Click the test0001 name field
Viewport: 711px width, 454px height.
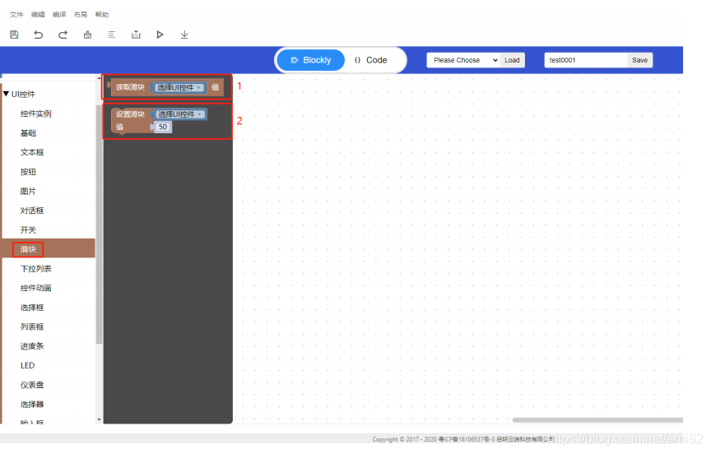coord(586,60)
